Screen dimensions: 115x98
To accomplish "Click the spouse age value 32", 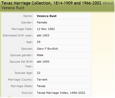I will [39, 73].
